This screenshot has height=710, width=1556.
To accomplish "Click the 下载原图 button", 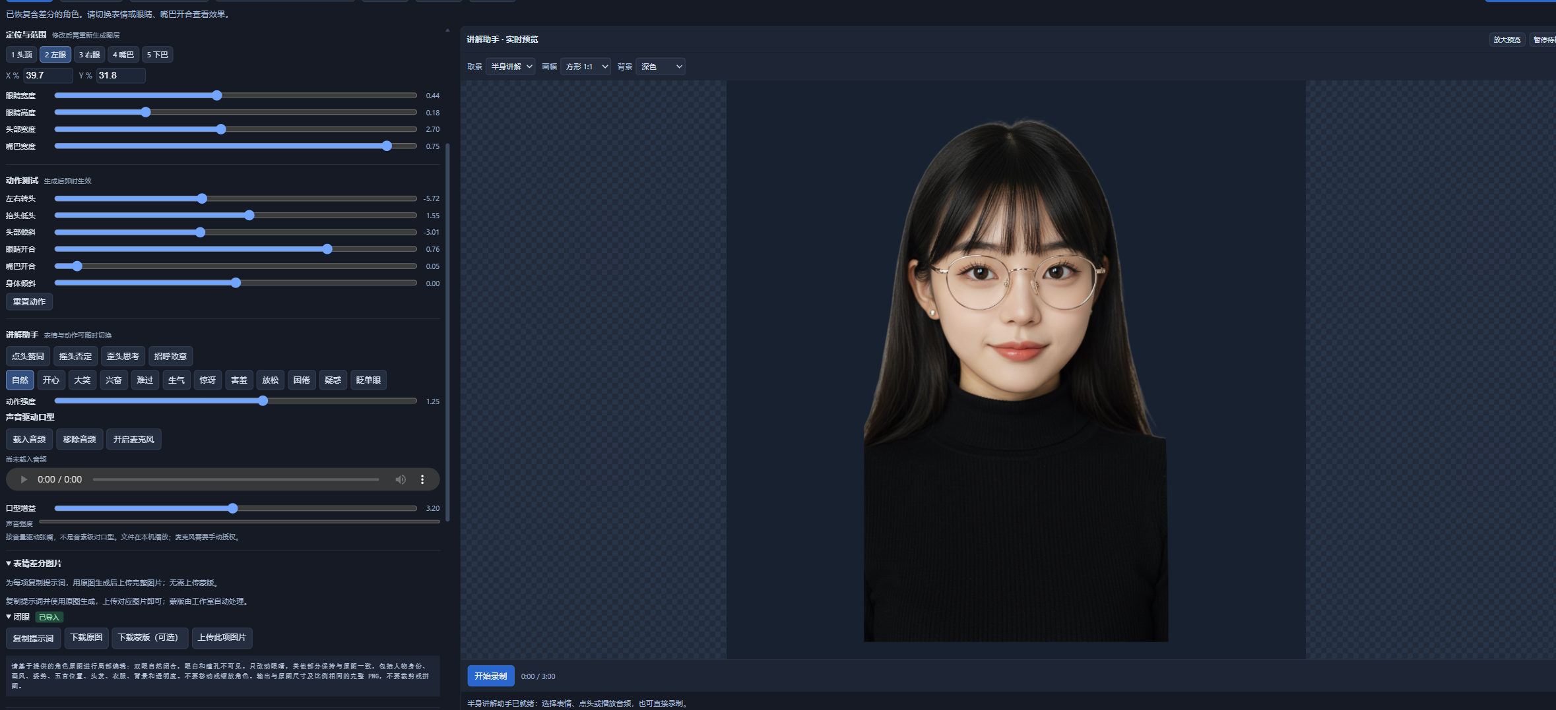I will (86, 638).
